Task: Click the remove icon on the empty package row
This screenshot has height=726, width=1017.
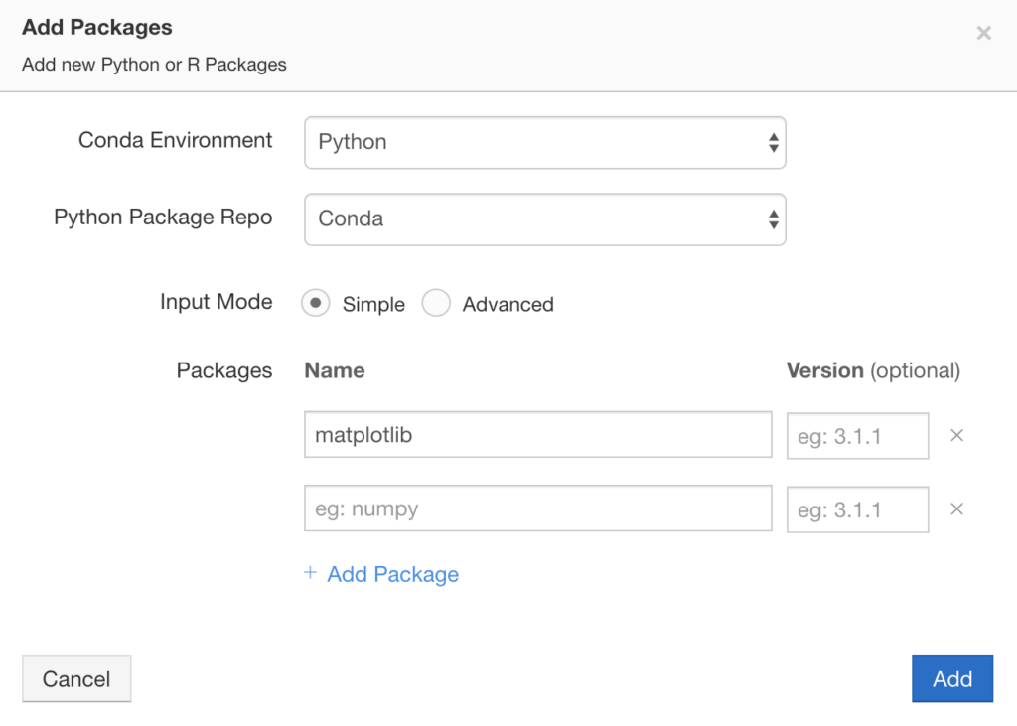Action: coord(956,508)
